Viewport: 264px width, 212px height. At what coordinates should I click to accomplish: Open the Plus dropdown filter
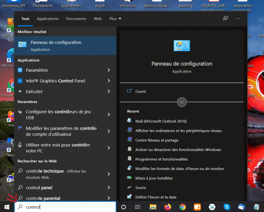click(115, 19)
